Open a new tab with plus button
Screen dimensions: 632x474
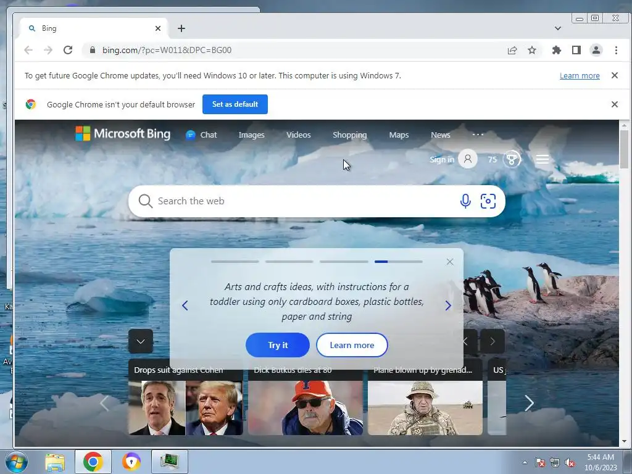[x=181, y=28]
